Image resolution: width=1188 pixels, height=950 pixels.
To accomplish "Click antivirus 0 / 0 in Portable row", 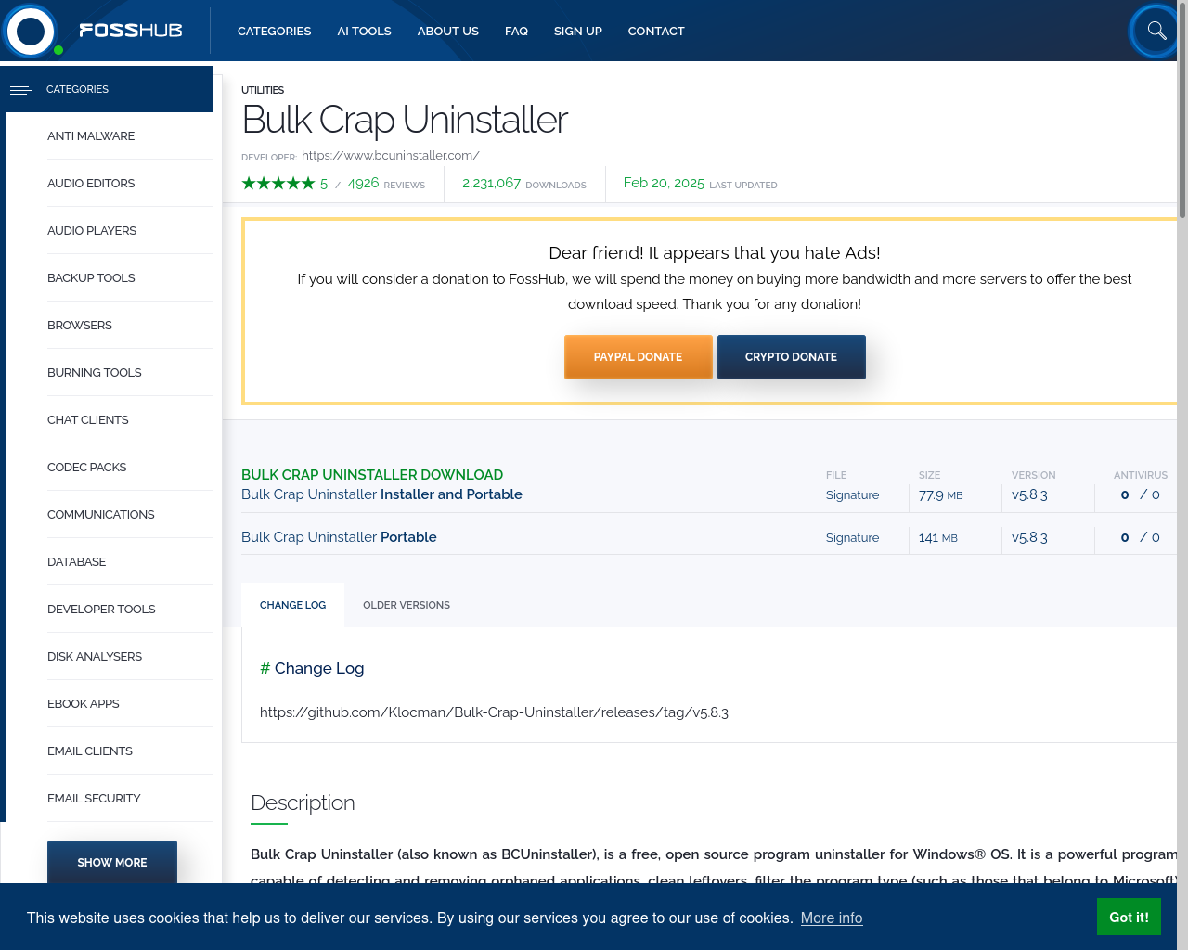I will click(x=1140, y=538).
